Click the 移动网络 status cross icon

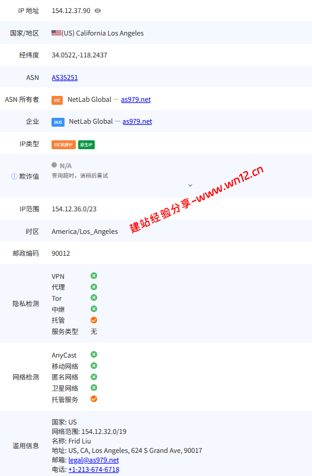(94, 366)
